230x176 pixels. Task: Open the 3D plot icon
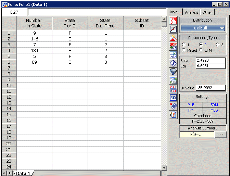173,97
